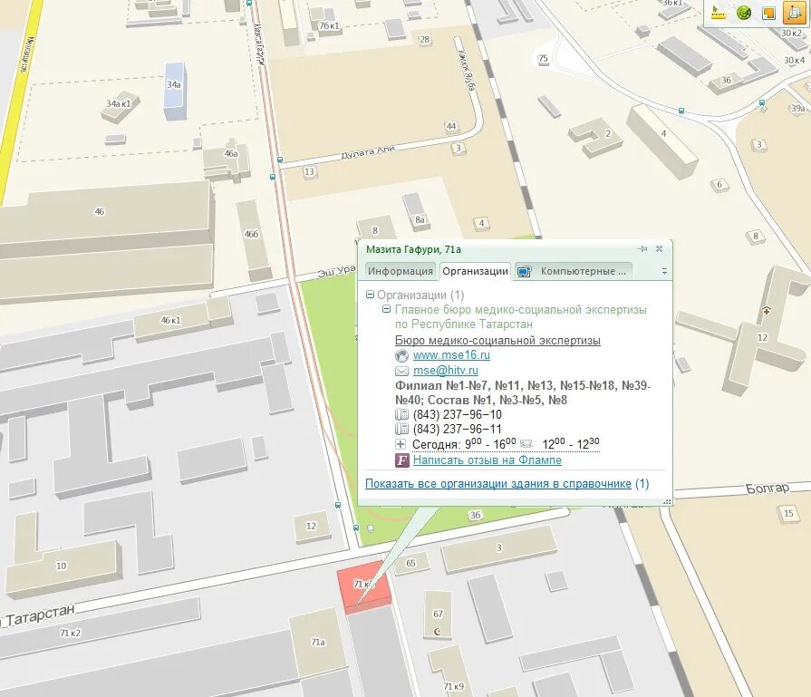Click building 65 on the map

(x=410, y=563)
